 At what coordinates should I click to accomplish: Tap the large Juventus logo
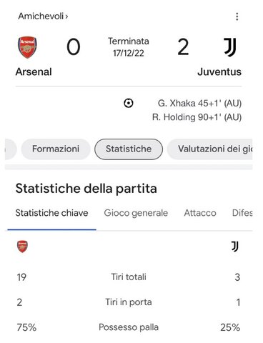click(230, 47)
